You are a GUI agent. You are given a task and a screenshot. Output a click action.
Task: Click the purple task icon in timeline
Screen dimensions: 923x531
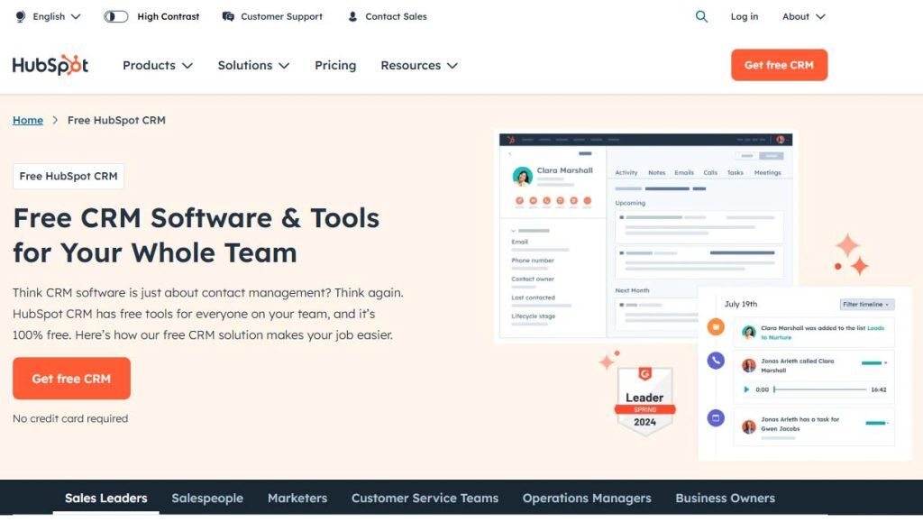click(x=716, y=418)
